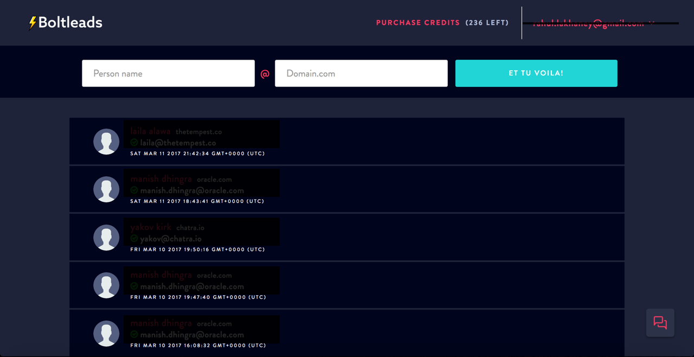The width and height of the screenshot is (694, 357).
Task: Open the account email dropdown
Action: (x=594, y=23)
